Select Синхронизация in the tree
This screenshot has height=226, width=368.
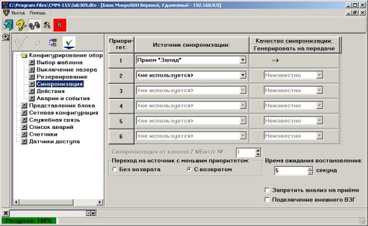click(60, 84)
